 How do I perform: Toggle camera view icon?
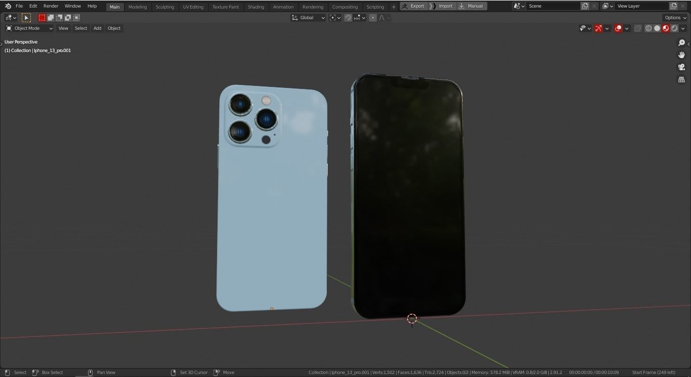pos(681,67)
